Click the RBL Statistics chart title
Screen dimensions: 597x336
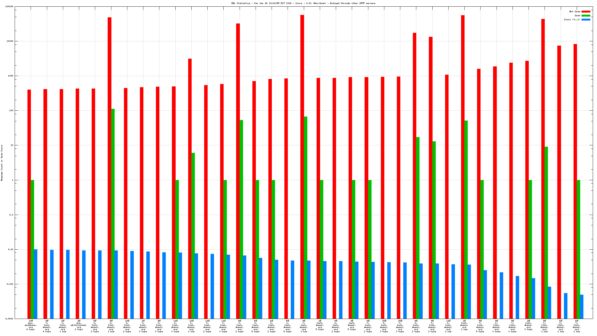(303, 3)
